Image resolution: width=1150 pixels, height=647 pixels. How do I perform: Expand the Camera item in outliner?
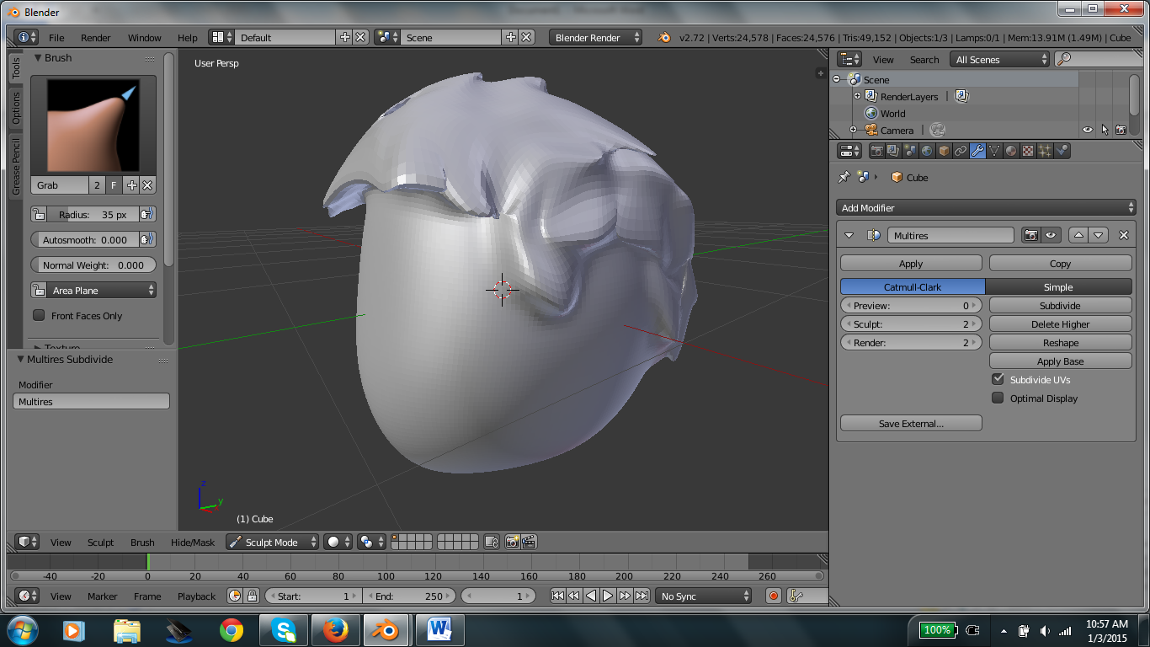pyautogui.click(x=853, y=131)
